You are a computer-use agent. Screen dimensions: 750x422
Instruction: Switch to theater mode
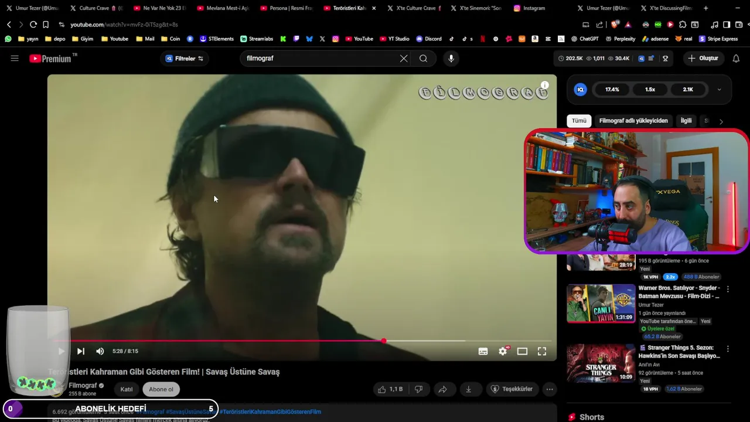click(x=522, y=351)
